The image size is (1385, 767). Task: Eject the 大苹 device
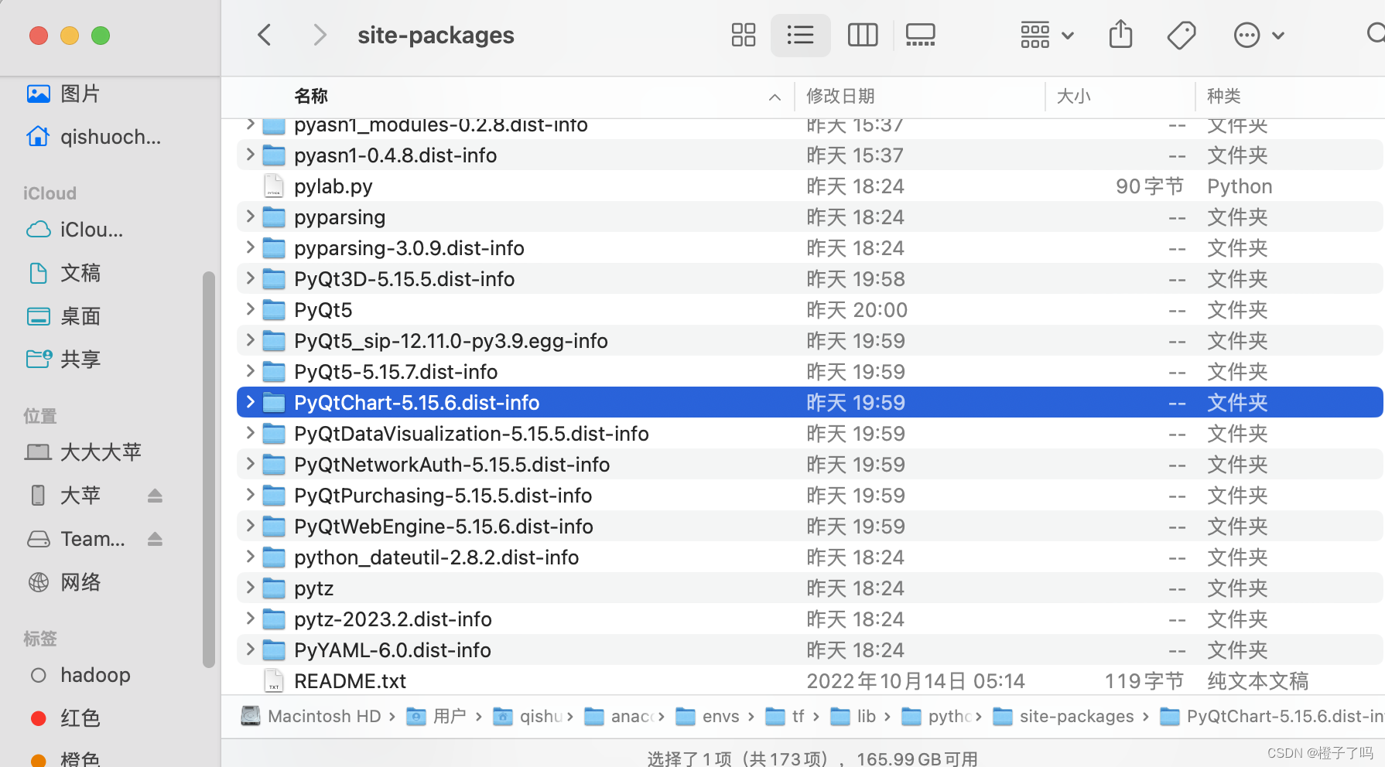[x=155, y=496]
